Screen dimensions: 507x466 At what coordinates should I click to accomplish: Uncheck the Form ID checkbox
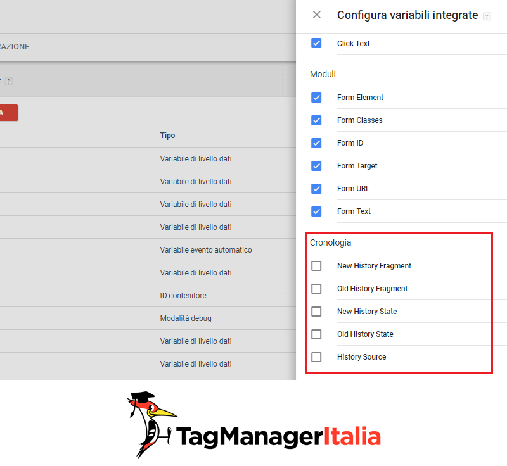(316, 143)
